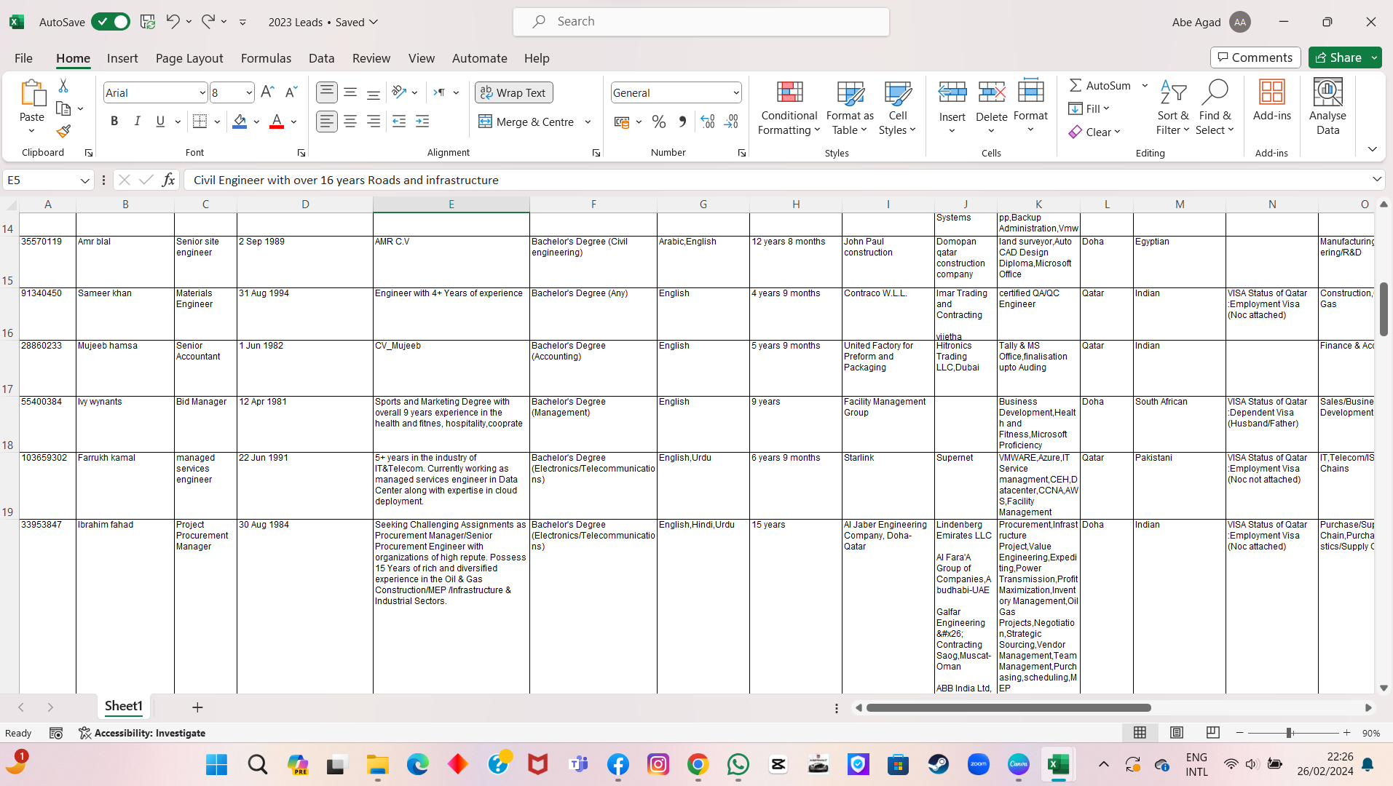Open the Conditional Formatting menu
The width and height of the screenshot is (1393, 786).
[789, 108]
